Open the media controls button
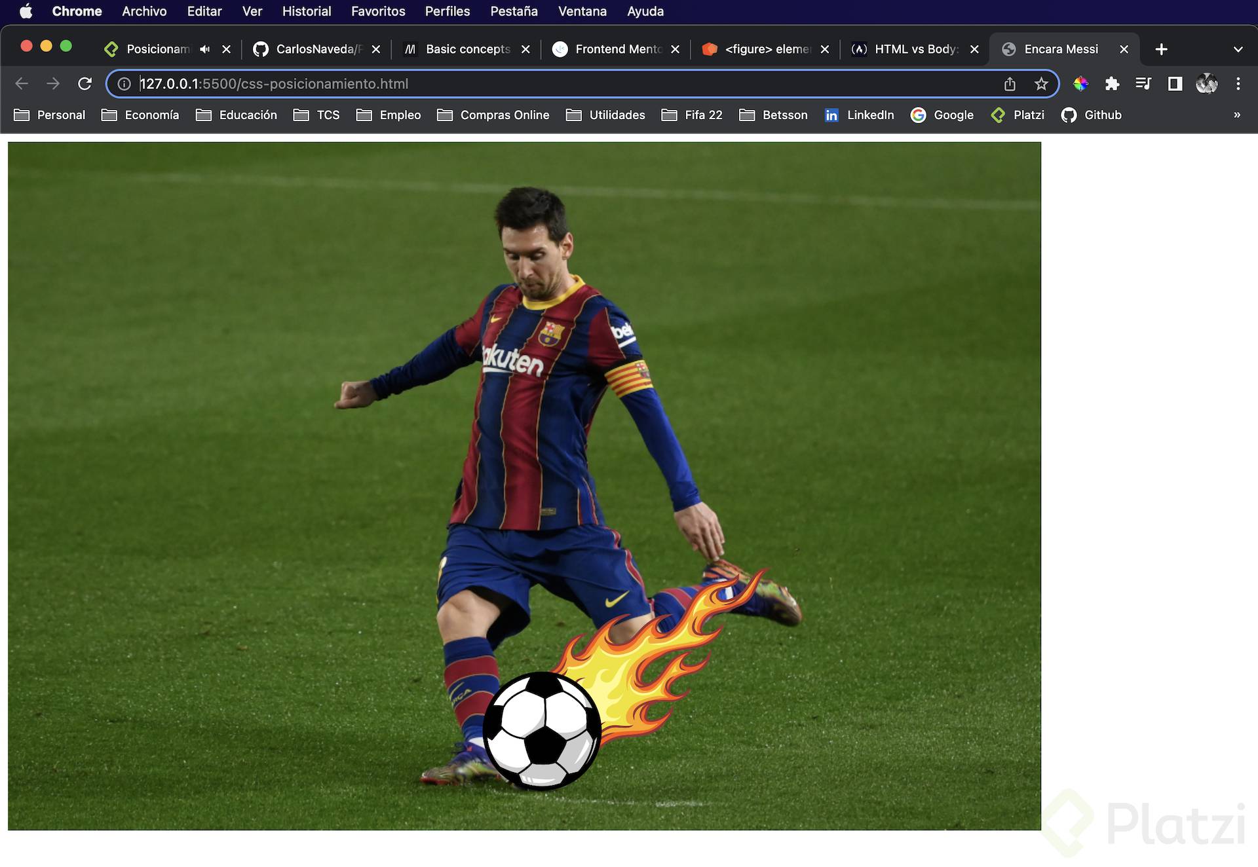The width and height of the screenshot is (1258, 867). tap(1143, 84)
